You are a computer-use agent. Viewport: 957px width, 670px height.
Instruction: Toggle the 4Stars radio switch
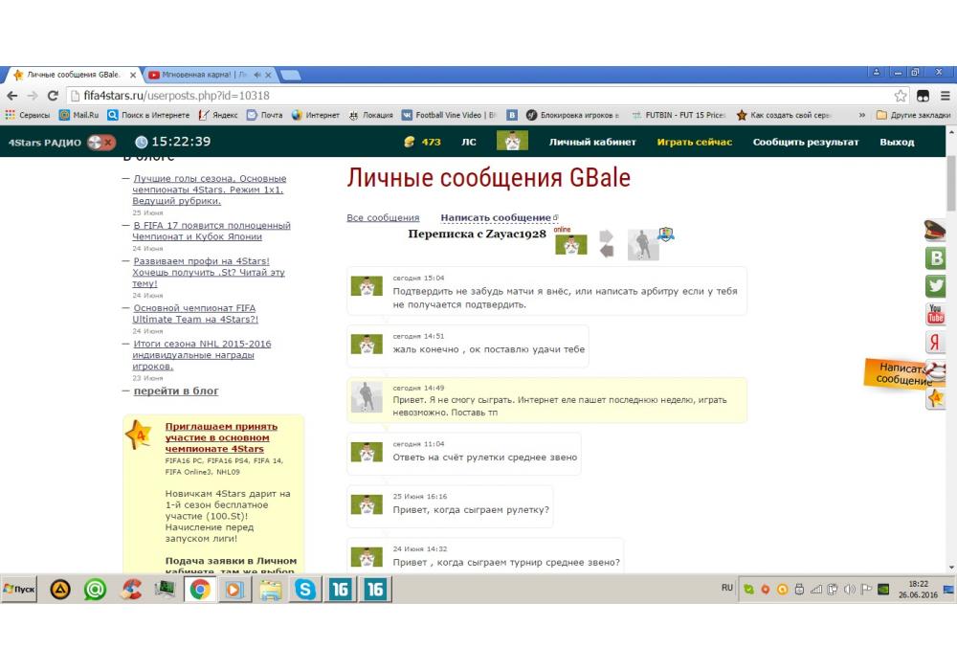(100, 143)
